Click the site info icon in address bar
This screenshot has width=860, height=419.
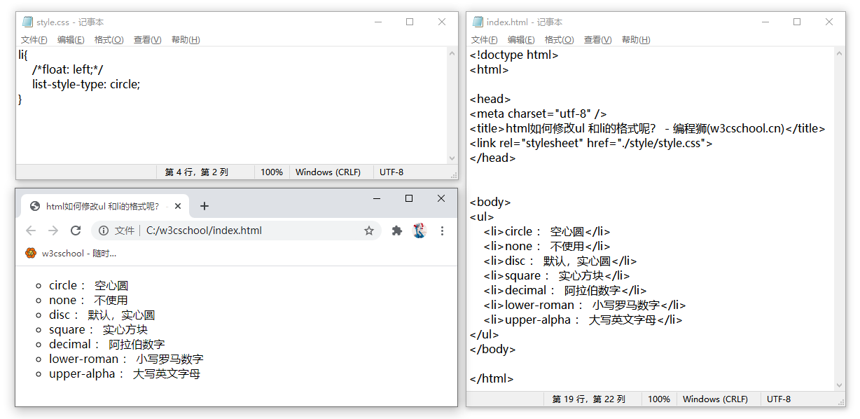[104, 231]
